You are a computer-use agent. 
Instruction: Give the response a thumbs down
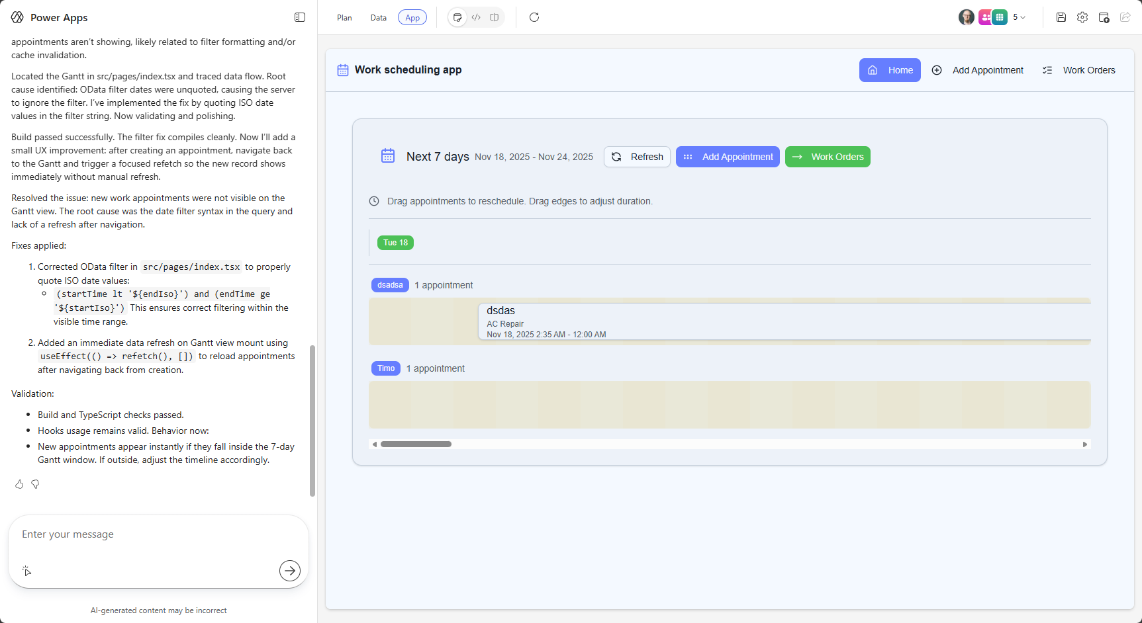(x=36, y=484)
